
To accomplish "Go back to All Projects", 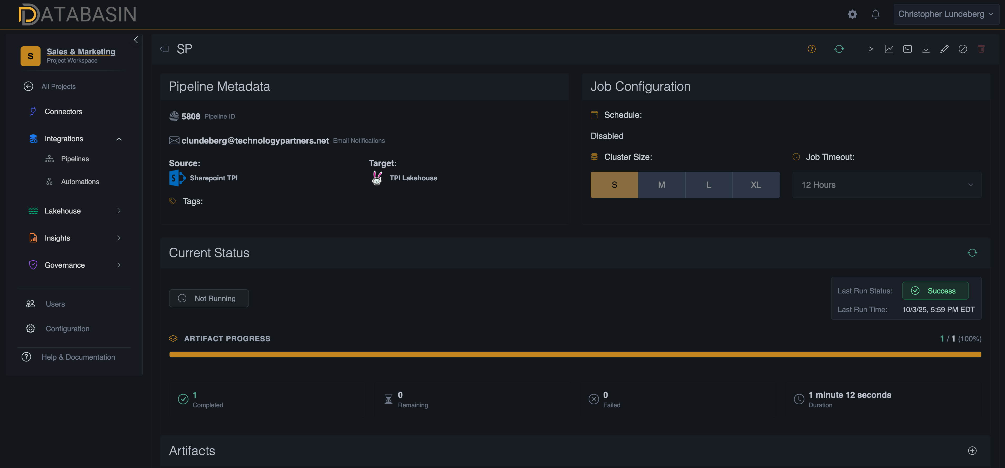I will point(58,86).
